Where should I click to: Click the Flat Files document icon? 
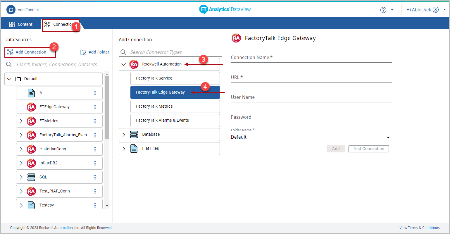tap(134, 149)
